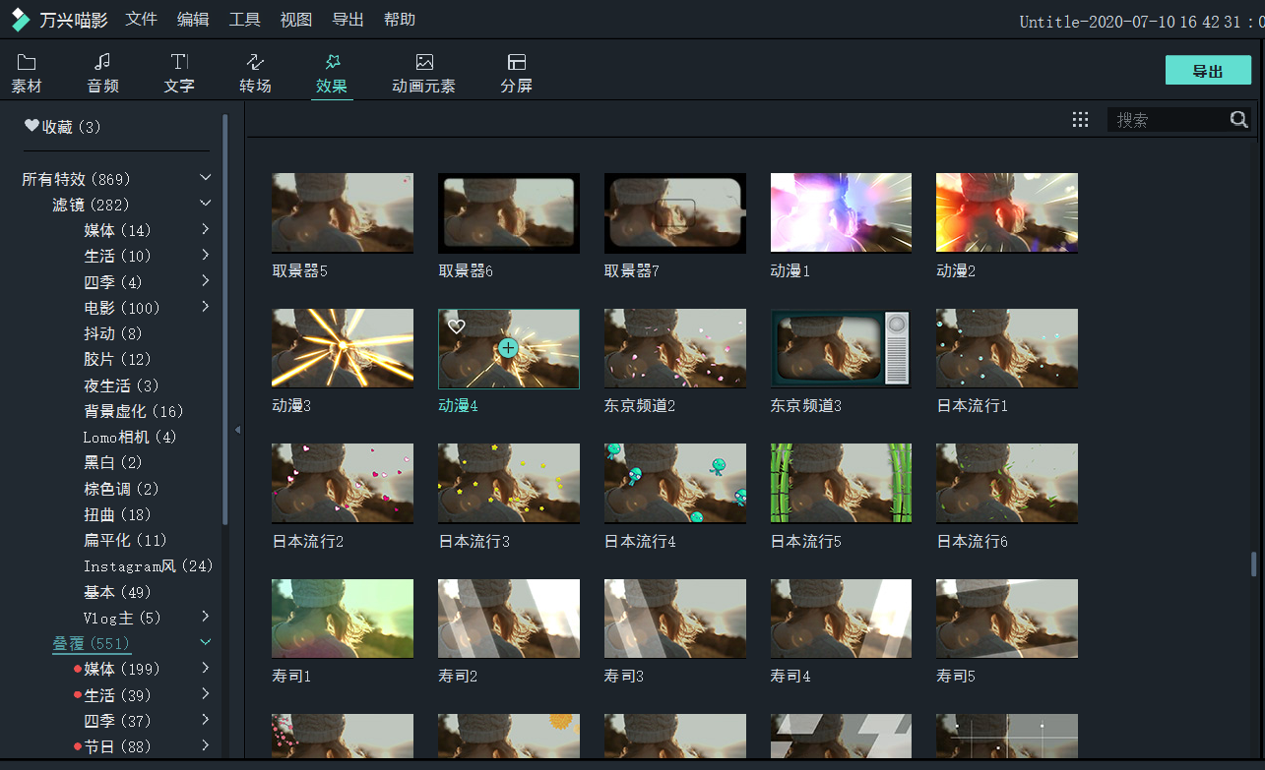This screenshot has height=770, width=1265.
Task: Pick the 寿司1 effect thumbnail
Action: (x=343, y=620)
